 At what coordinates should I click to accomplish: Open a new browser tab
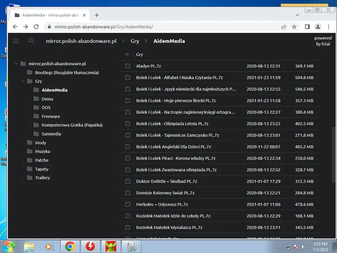[97, 15]
